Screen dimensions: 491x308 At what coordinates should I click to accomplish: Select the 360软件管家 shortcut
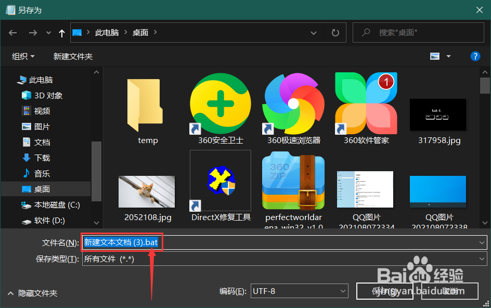tap(366, 109)
